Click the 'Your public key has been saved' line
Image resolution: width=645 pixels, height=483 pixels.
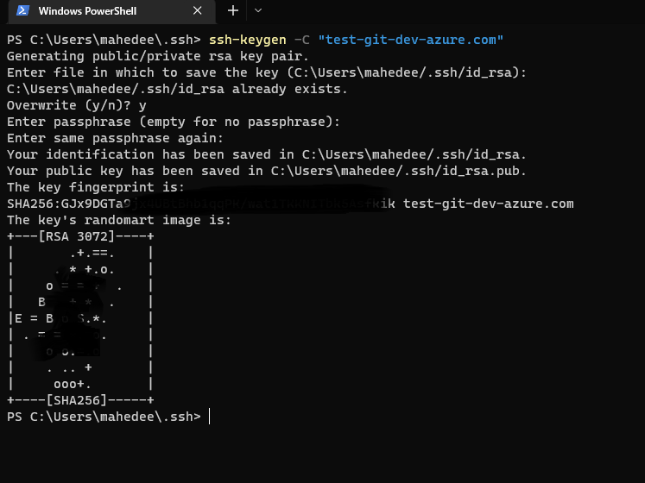tap(267, 171)
